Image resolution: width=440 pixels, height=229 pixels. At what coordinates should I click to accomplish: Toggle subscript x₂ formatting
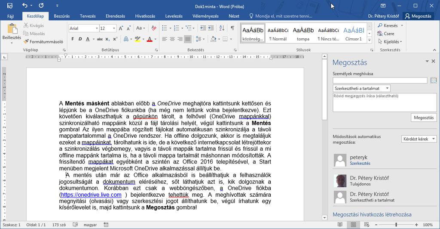click(108, 39)
